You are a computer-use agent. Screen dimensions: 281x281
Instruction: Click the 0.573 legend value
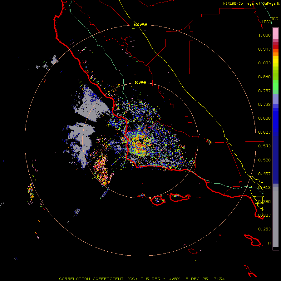click(264, 146)
